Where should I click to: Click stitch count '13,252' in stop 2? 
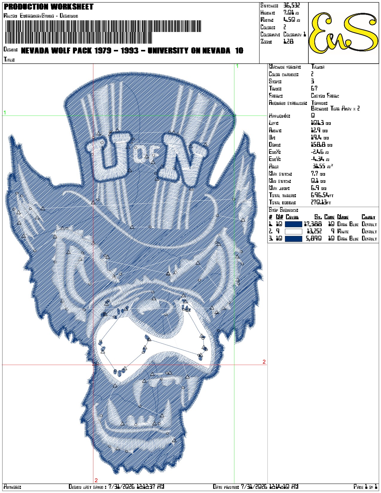pyautogui.click(x=314, y=231)
